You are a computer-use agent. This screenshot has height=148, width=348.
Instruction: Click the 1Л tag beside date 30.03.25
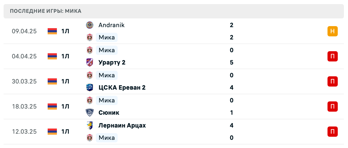click(x=65, y=81)
